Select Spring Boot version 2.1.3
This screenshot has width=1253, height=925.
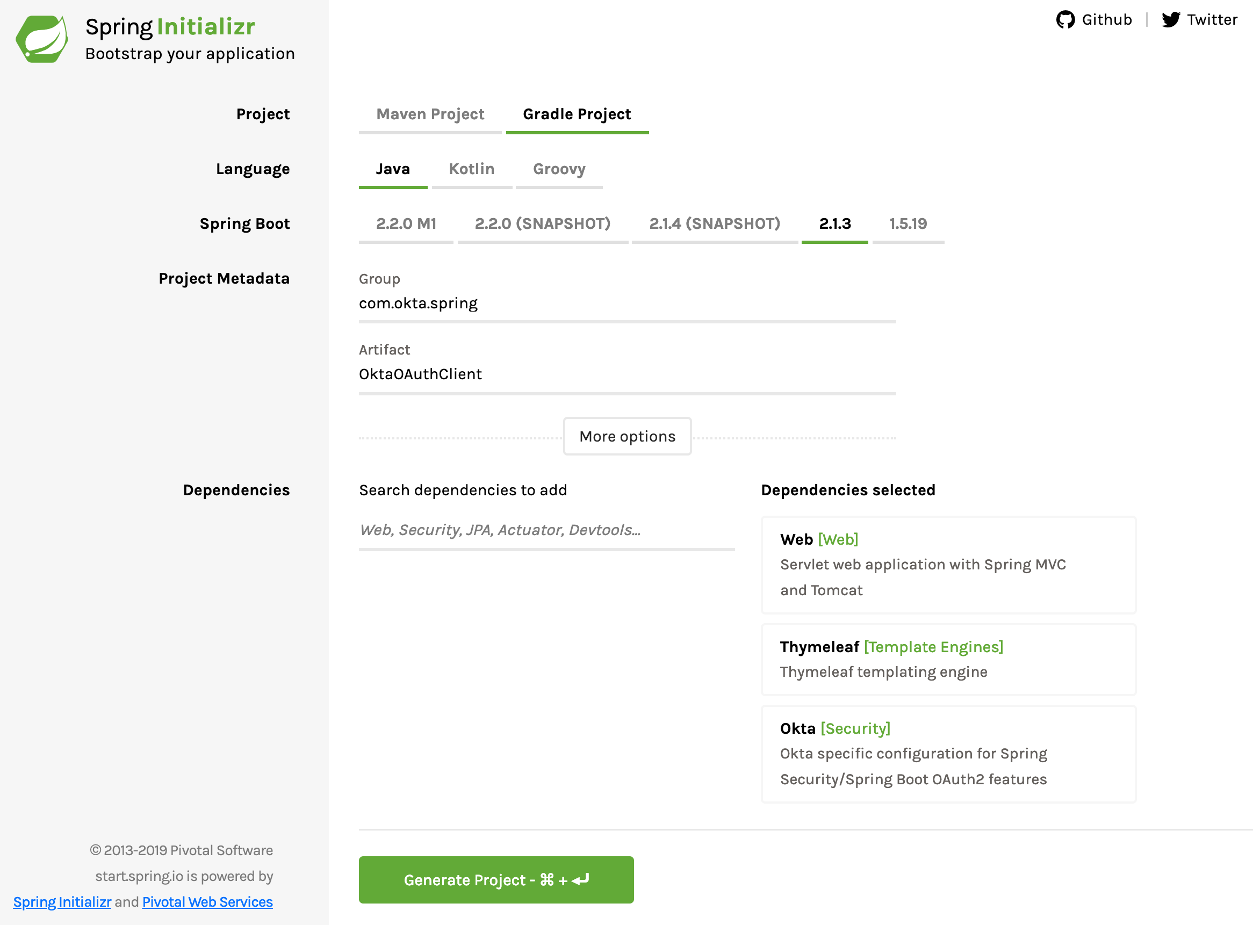click(x=833, y=223)
